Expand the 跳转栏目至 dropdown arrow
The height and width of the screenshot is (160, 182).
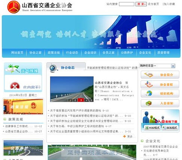(x=173, y=66)
